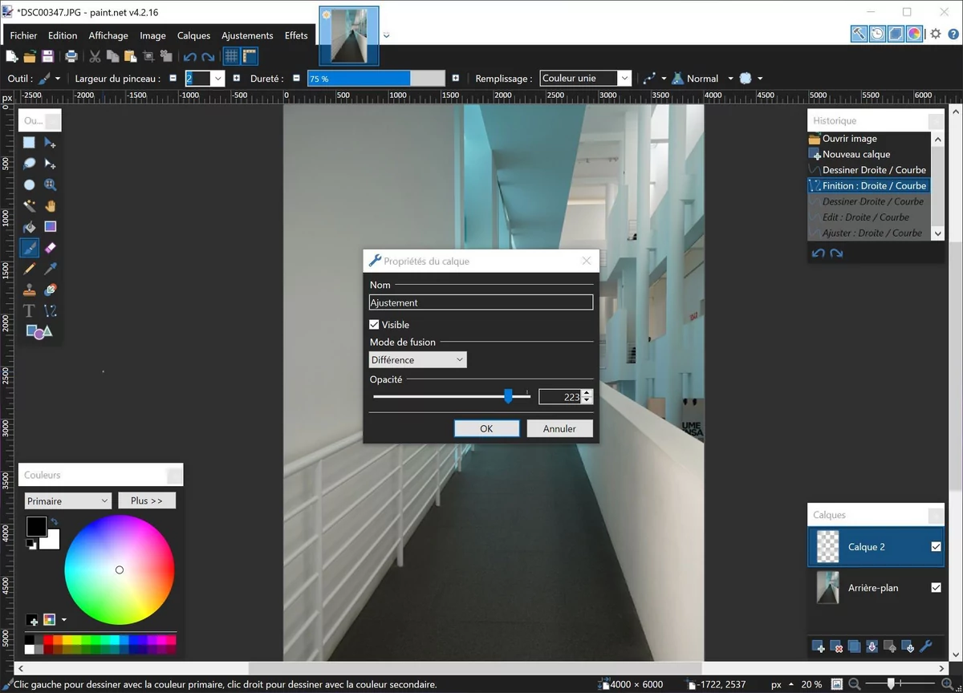963x693 pixels.
Task: Toggle pixel grid display in toolbar
Action: point(231,56)
